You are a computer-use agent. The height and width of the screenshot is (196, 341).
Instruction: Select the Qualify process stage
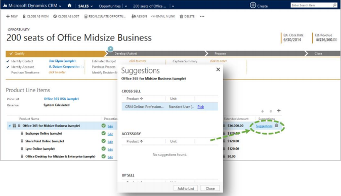[x=56, y=54]
